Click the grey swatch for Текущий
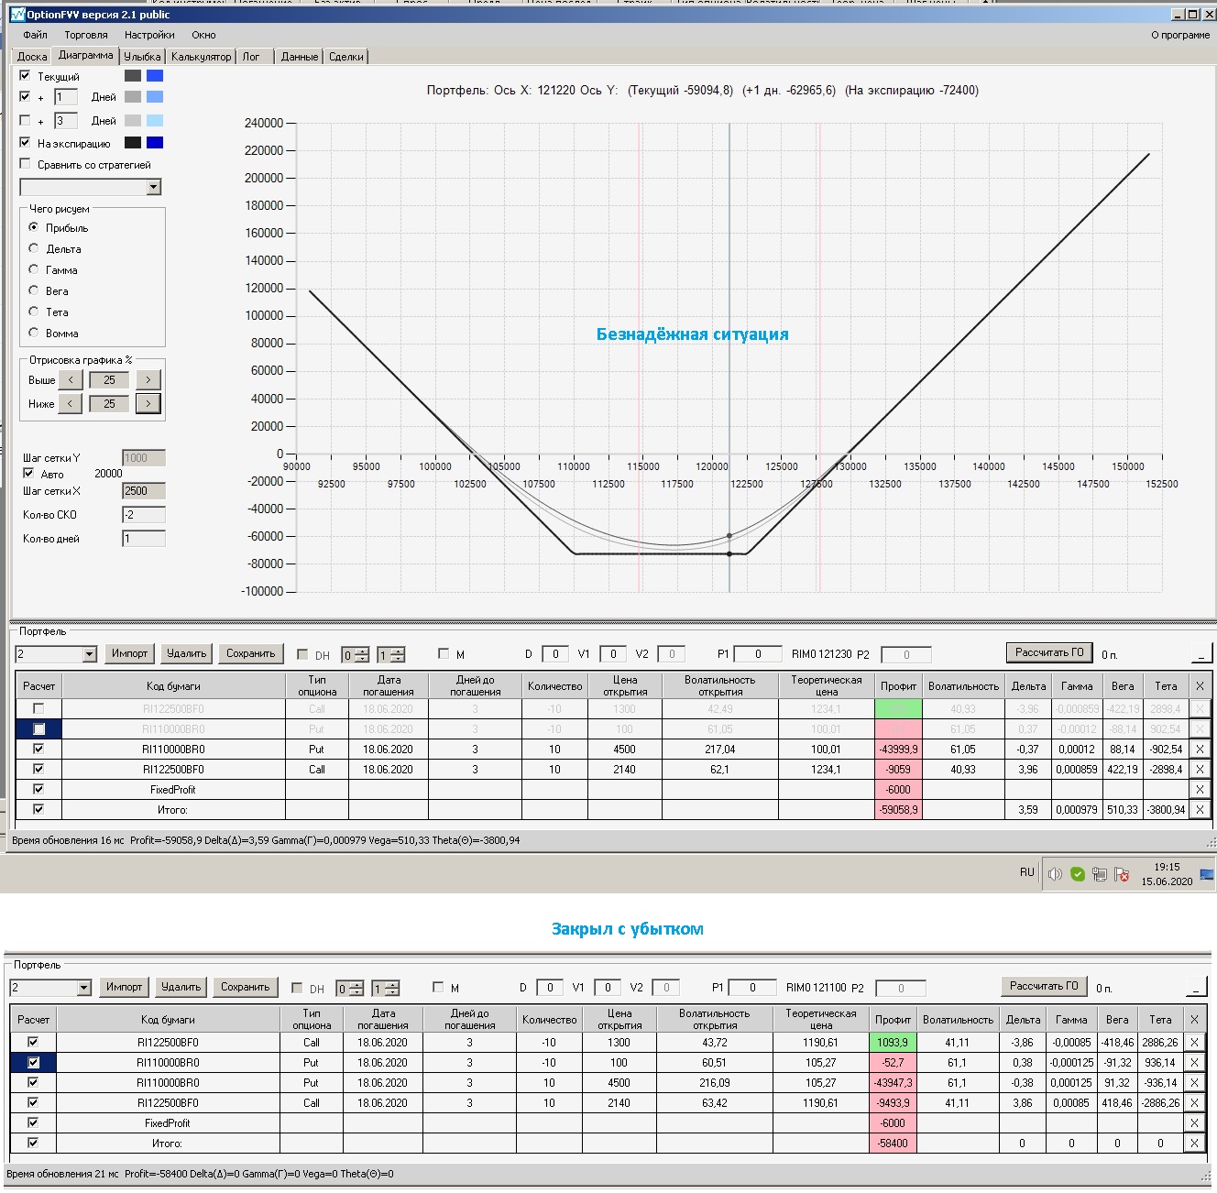The height and width of the screenshot is (1193, 1217). [x=133, y=76]
